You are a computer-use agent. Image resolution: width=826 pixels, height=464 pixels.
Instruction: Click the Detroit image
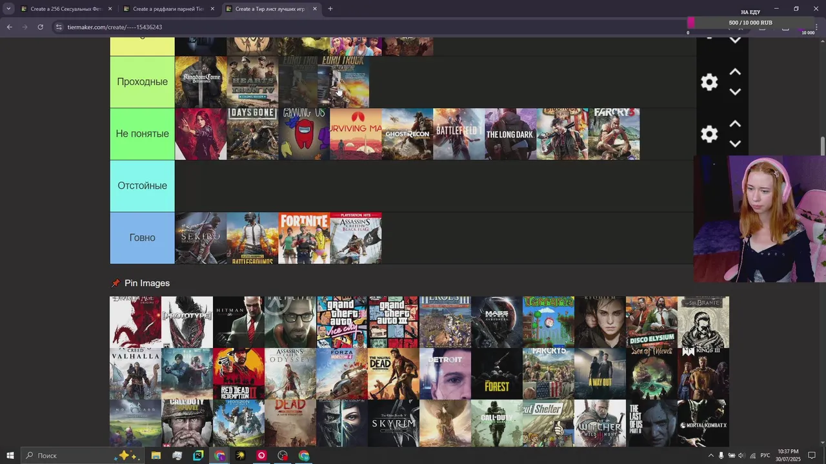(445, 374)
